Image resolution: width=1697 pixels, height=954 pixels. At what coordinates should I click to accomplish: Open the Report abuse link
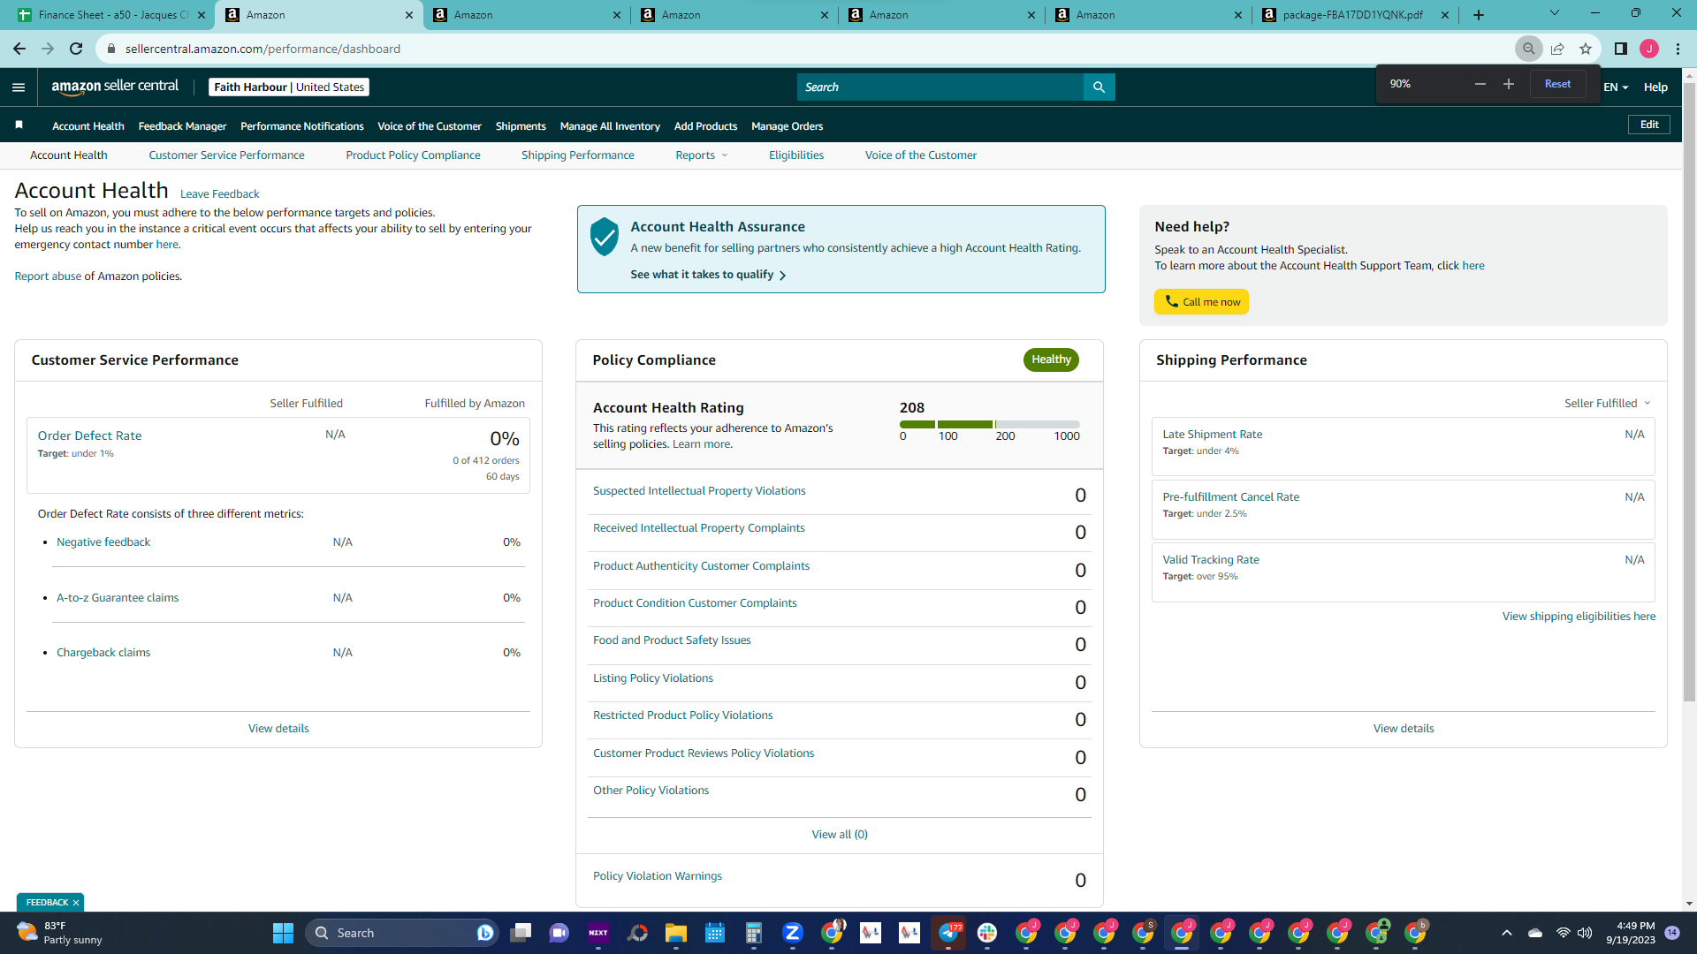pos(48,276)
